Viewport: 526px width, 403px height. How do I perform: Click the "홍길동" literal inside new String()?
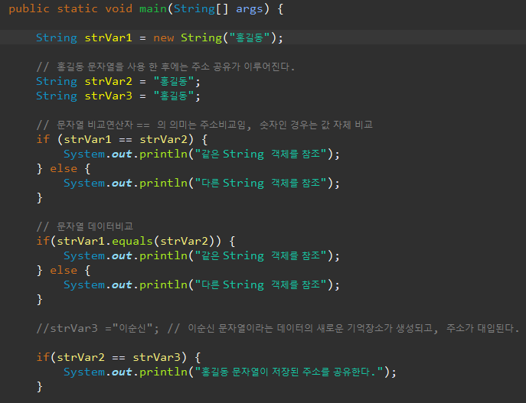pos(250,37)
